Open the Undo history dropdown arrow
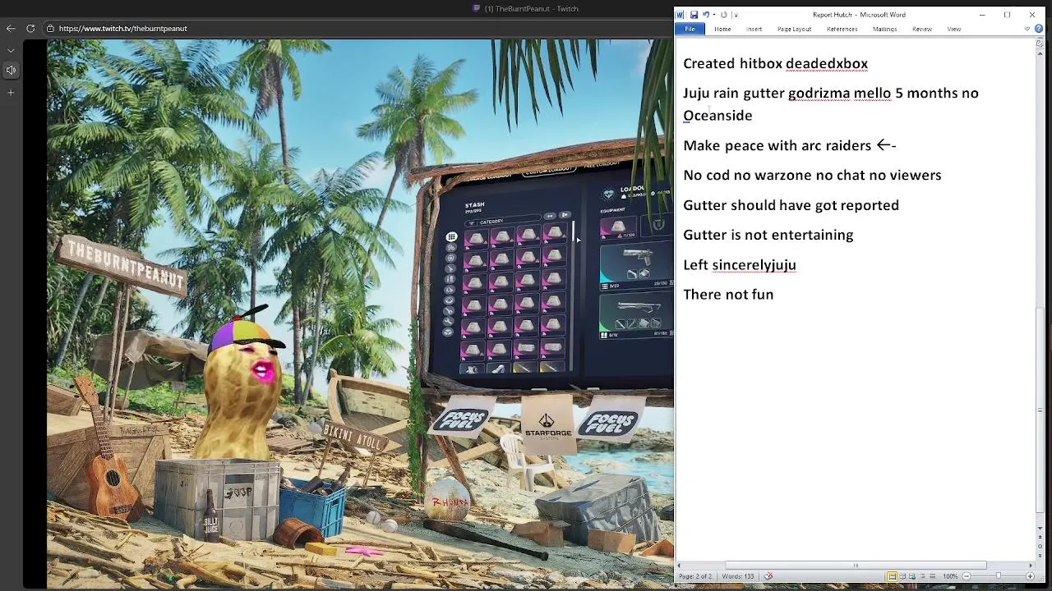Viewport: 1052px width, 591px height. pos(714,15)
